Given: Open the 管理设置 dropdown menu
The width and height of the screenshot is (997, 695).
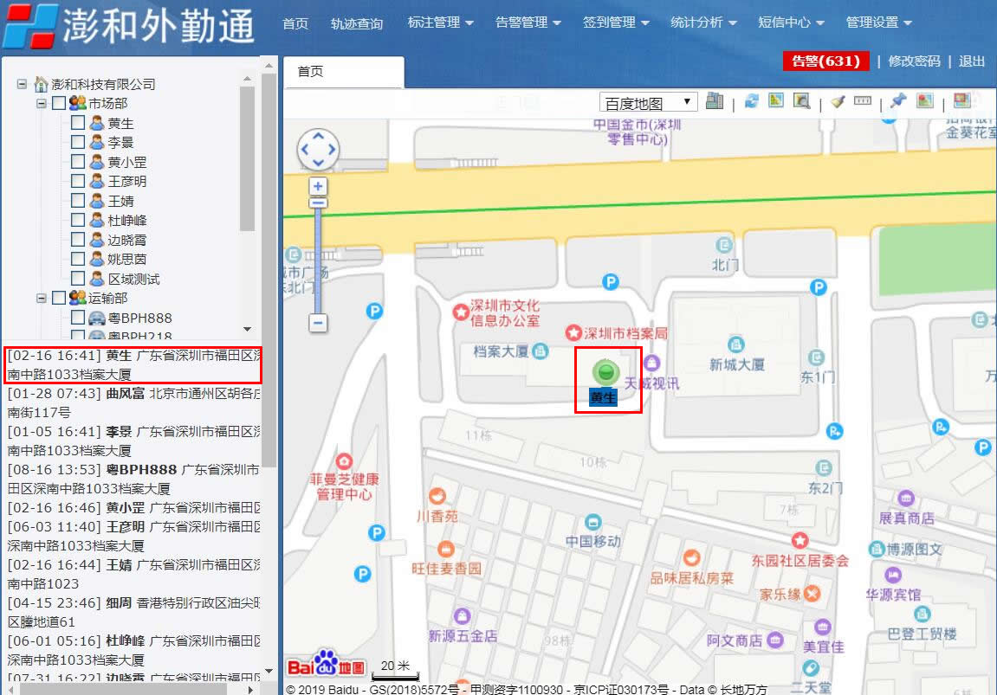Looking at the screenshot, I should pos(878,23).
